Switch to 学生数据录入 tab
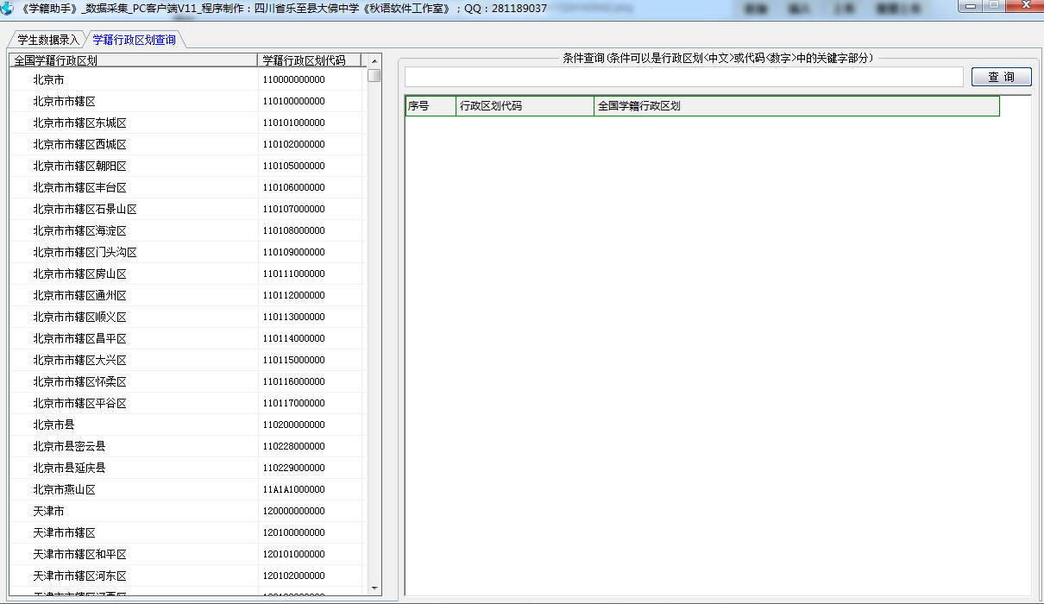The image size is (1044, 604). point(48,40)
